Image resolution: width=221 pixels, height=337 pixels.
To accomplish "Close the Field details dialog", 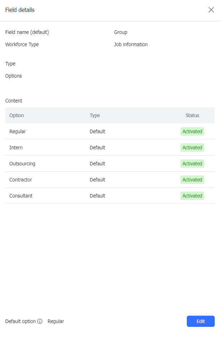I will [x=211, y=10].
